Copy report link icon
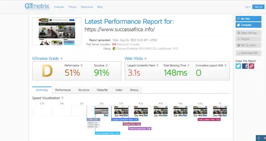This screenshot has width=266, height=141. 252,66
